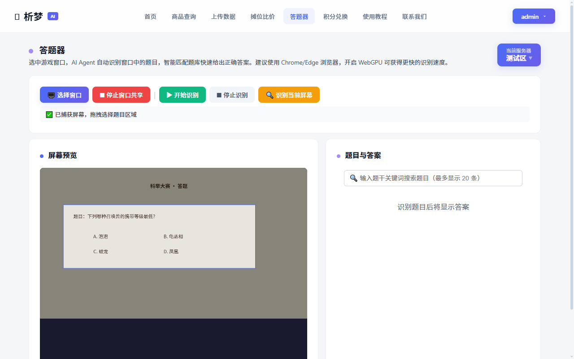Open 上传数据 in the navigation bar

point(223,17)
